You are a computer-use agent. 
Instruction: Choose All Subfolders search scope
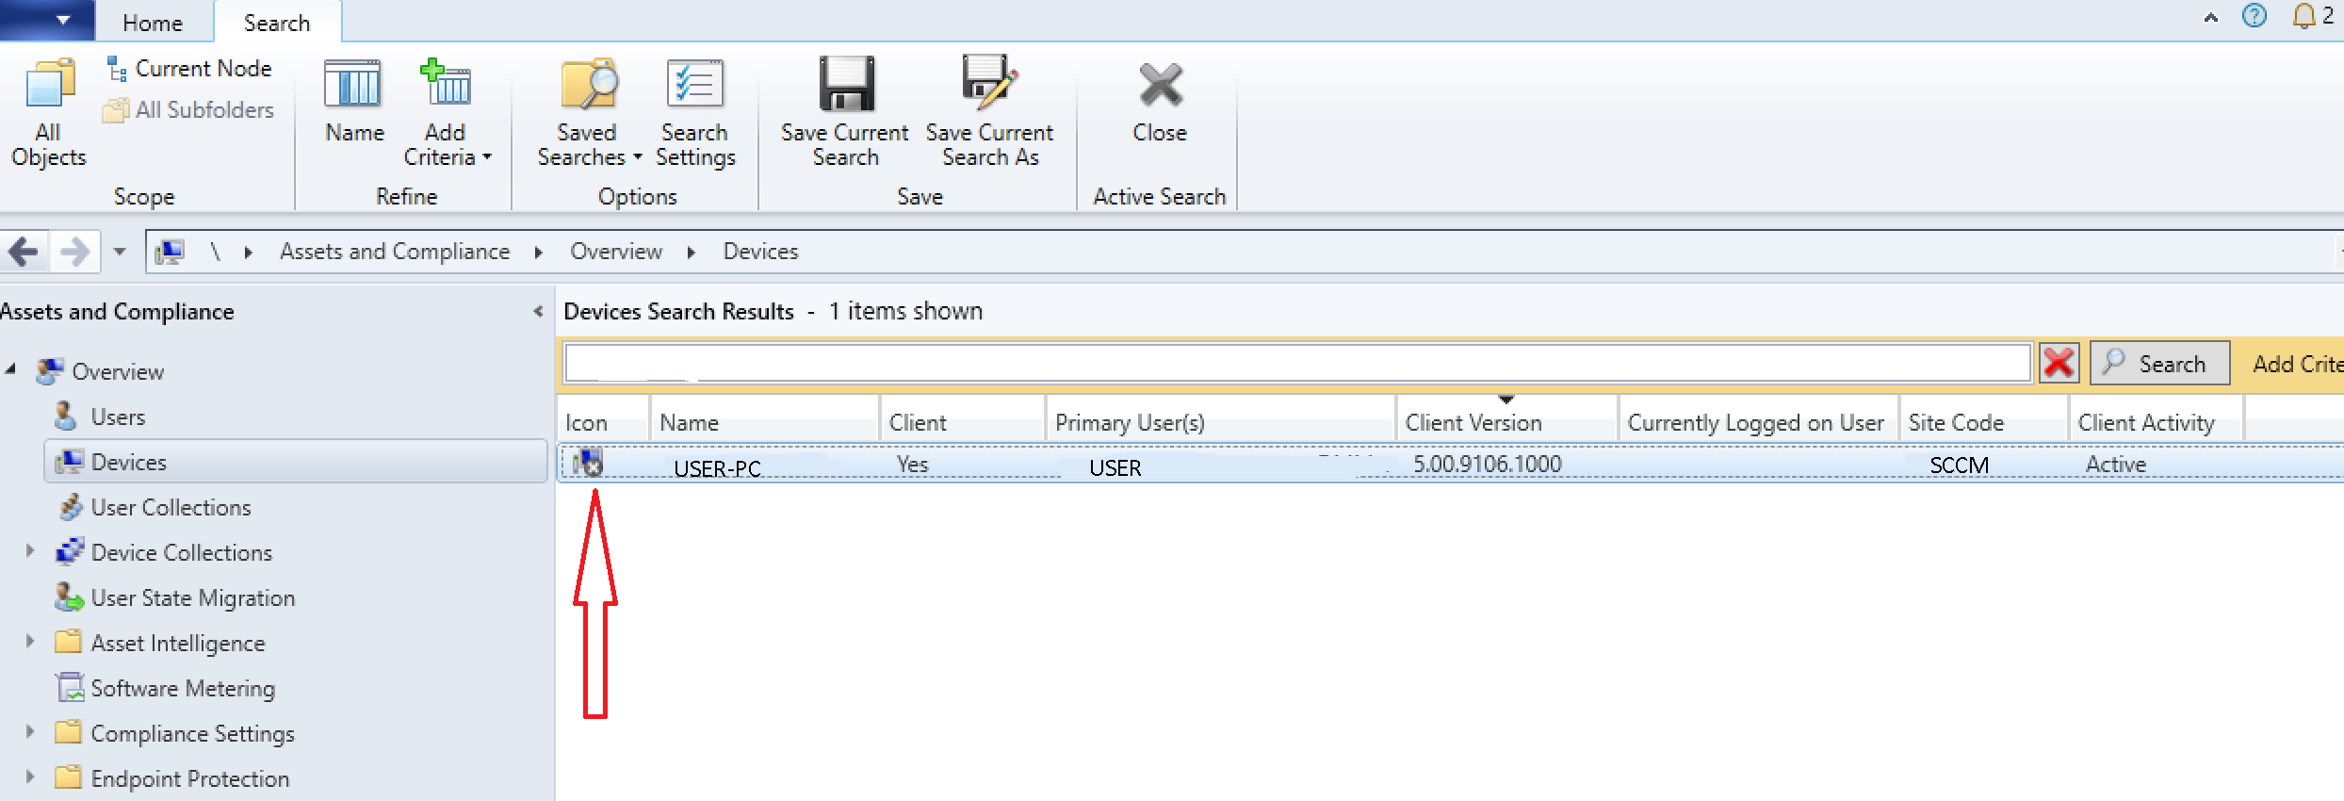(188, 110)
